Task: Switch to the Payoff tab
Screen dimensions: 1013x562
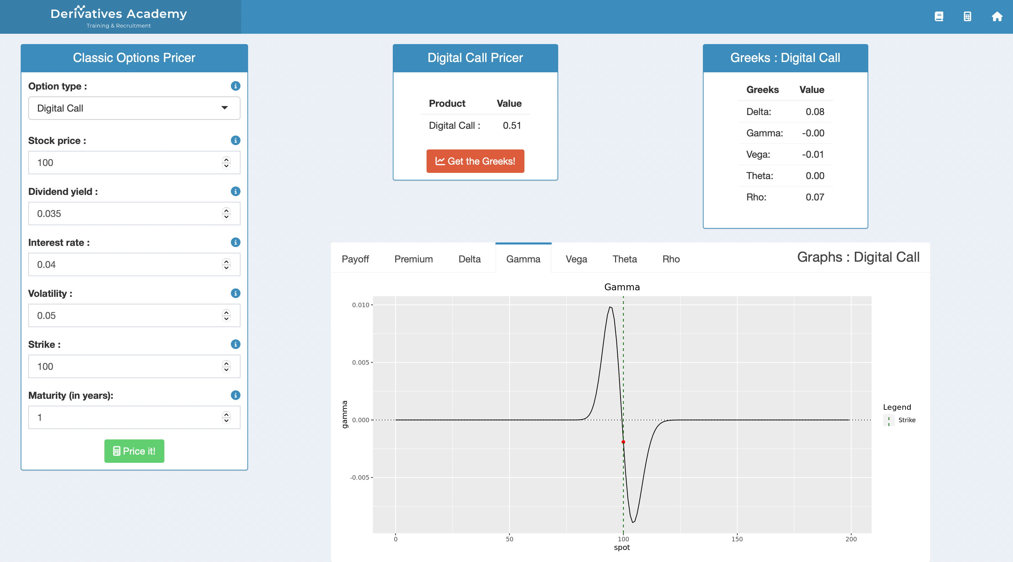Action: point(355,259)
